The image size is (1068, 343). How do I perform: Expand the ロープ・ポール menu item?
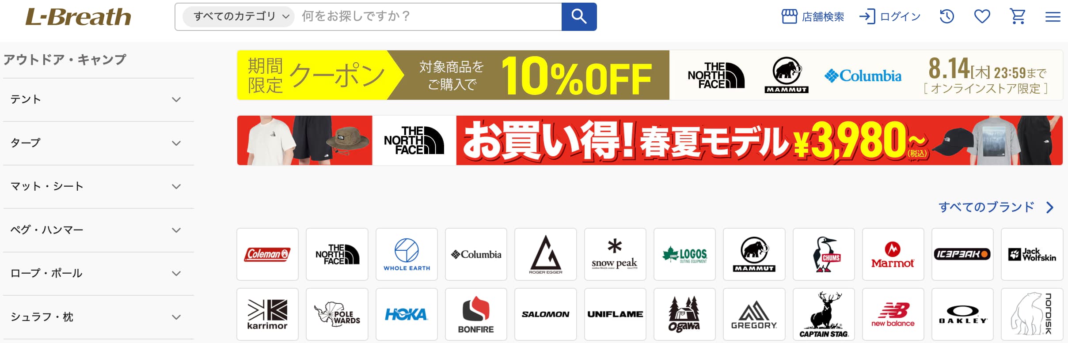coord(99,274)
